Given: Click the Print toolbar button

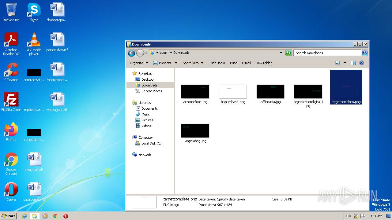Looking at the screenshot, I should pos(233,63).
